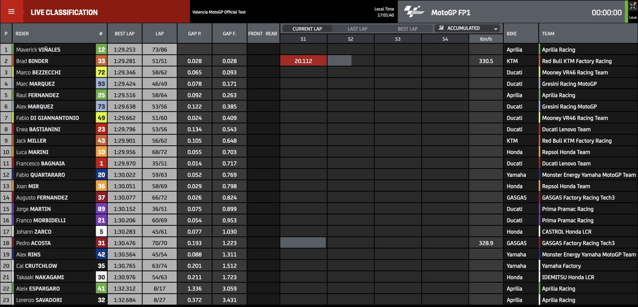Click Acosta's 328.9 top speed value

486,243
